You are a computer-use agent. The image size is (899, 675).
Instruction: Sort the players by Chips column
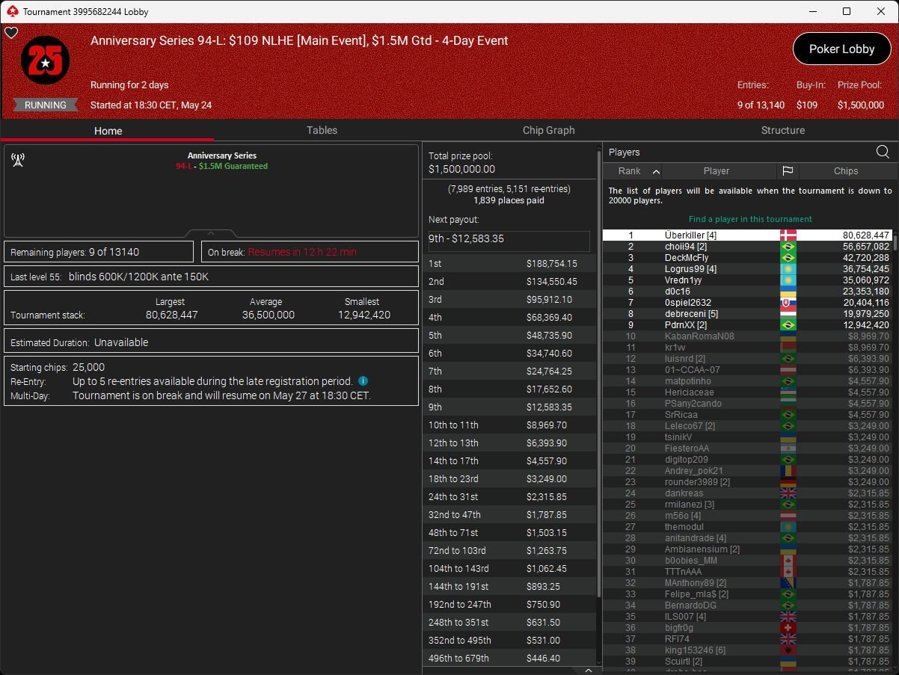(x=846, y=171)
